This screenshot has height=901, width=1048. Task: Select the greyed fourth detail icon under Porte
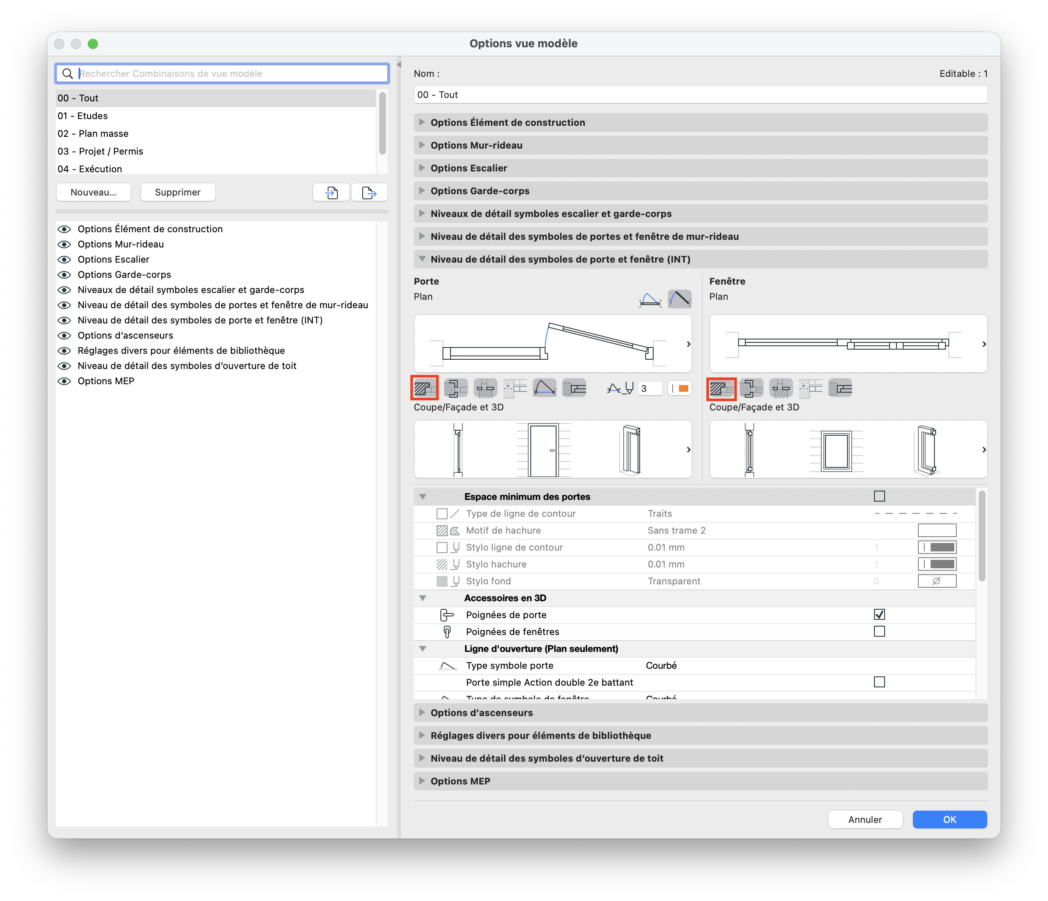pos(514,388)
